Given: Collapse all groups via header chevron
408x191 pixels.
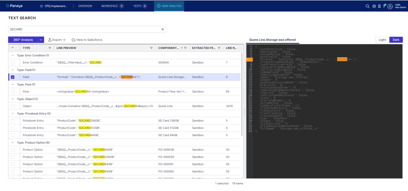Looking at the screenshot, I should click(x=12, y=48).
